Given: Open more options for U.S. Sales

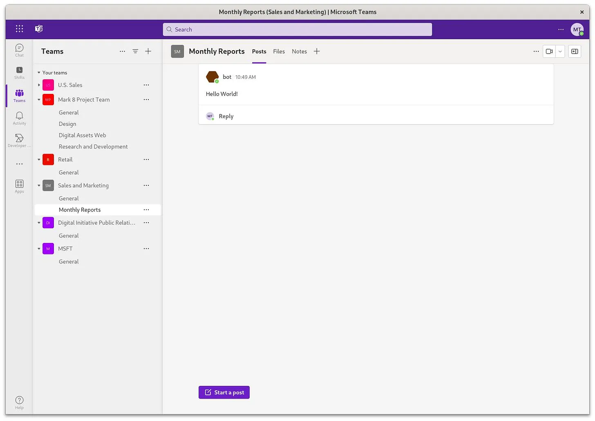Looking at the screenshot, I should click(x=146, y=85).
